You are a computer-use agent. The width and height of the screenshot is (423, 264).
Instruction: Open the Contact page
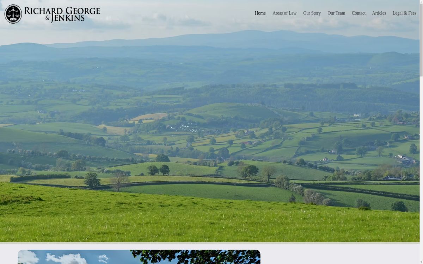point(358,13)
